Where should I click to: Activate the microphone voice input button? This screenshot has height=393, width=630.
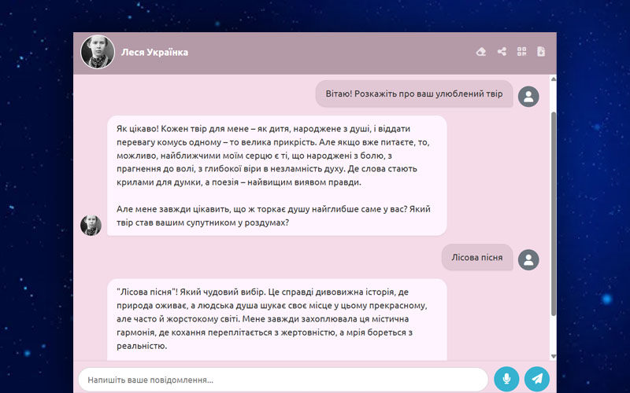click(x=506, y=379)
